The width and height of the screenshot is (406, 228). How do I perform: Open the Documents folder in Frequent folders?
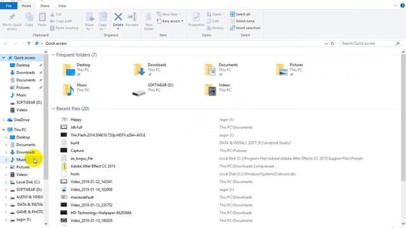tap(221, 70)
